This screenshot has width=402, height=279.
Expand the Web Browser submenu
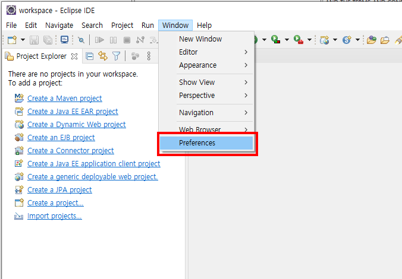[x=206, y=129]
